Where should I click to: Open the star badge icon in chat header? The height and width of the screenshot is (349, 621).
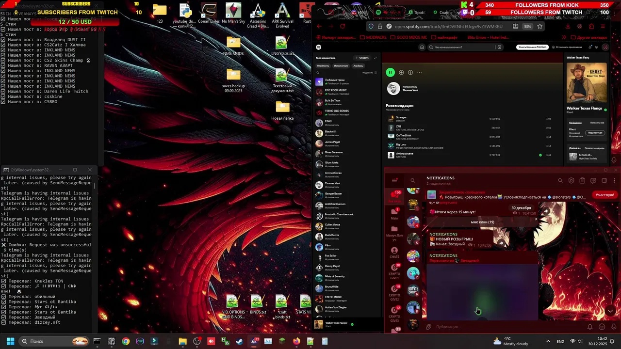572,181
